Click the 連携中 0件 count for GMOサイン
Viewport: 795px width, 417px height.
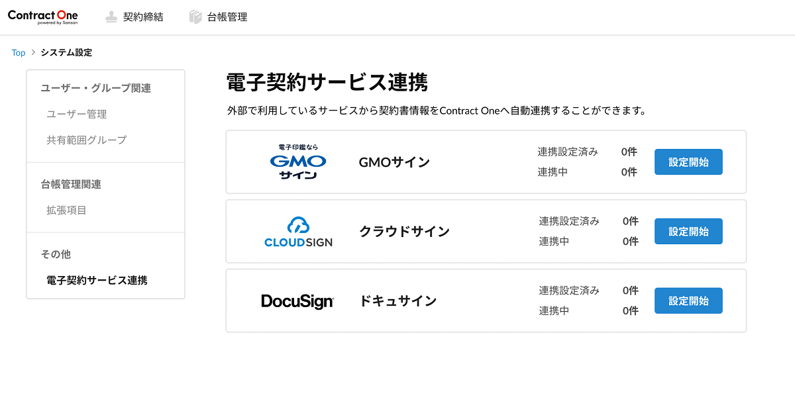click(x=629, y=171)
